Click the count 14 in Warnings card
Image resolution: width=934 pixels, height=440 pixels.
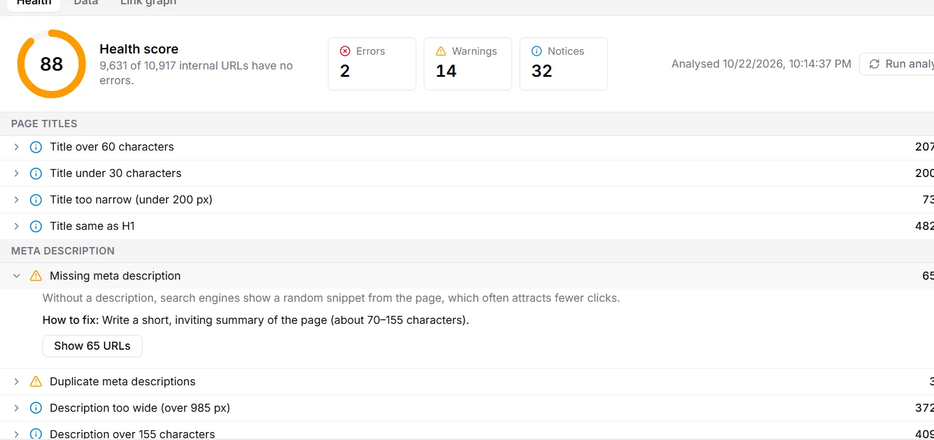(446, 71)
